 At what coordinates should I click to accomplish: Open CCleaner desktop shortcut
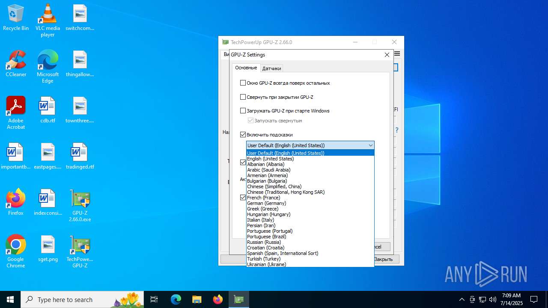click(x=16, y=64)
